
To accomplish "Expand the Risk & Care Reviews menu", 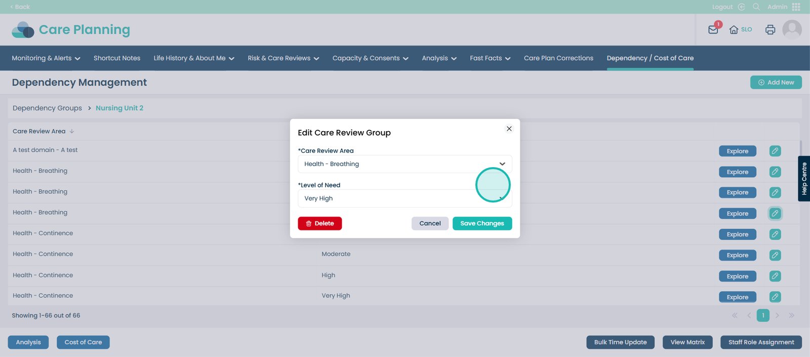I will (283, 58).
